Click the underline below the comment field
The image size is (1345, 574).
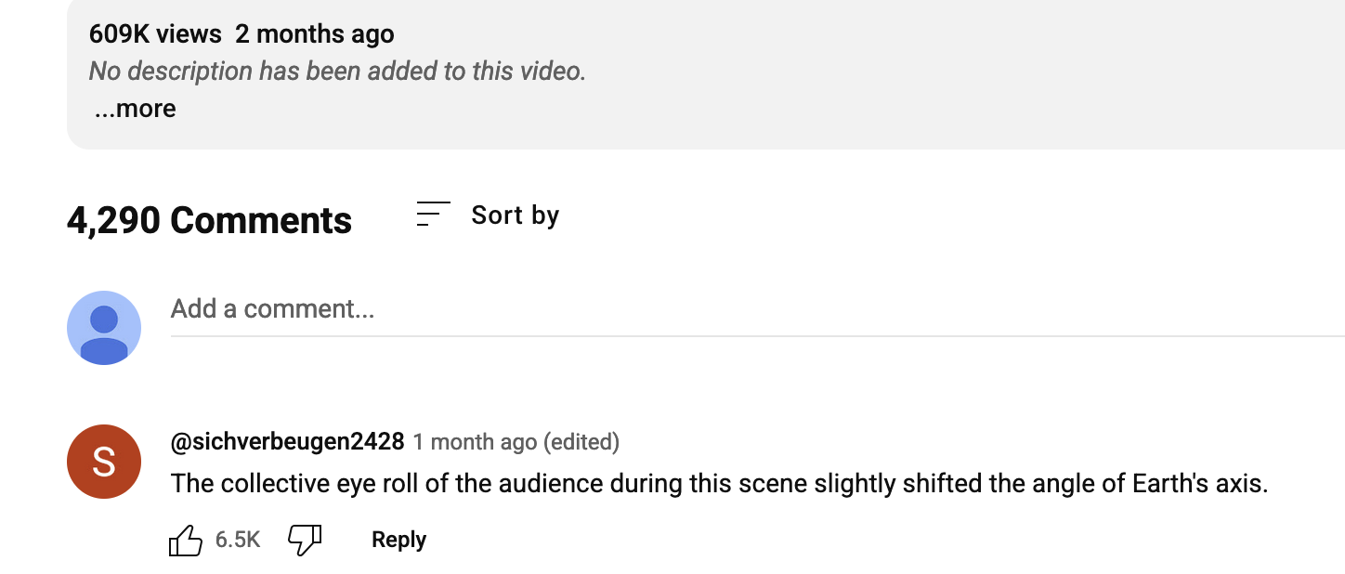(x=743, y=335)
